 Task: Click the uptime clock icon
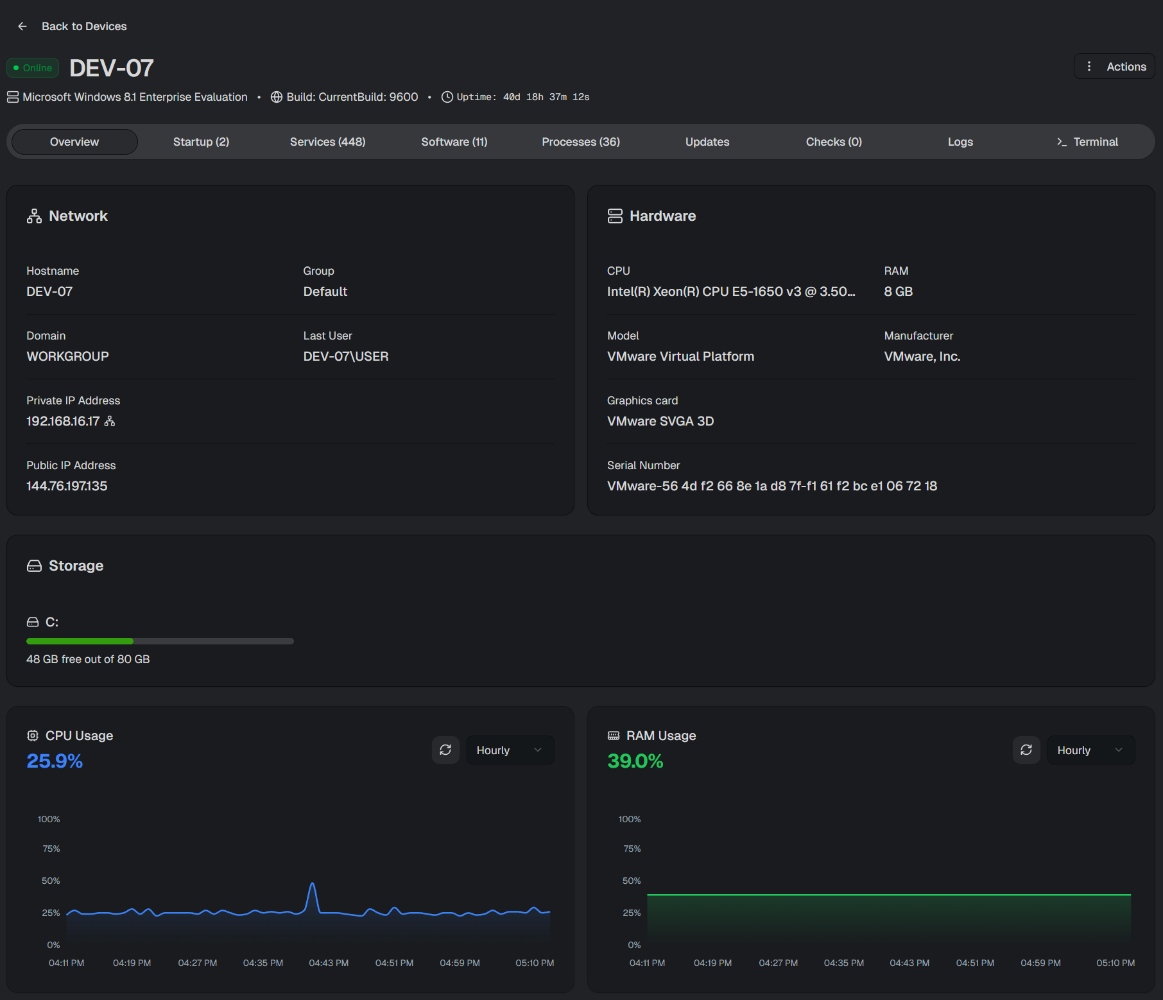[447, 97]
